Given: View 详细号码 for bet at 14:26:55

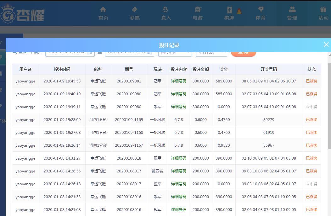Looking at the screenshot, I should click(x=179, y=171).
